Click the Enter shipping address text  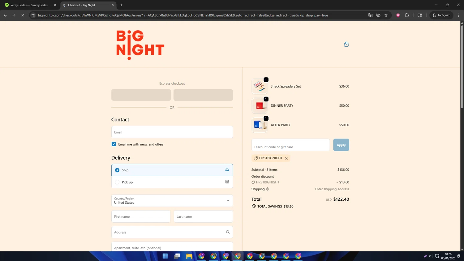[332, 189]
